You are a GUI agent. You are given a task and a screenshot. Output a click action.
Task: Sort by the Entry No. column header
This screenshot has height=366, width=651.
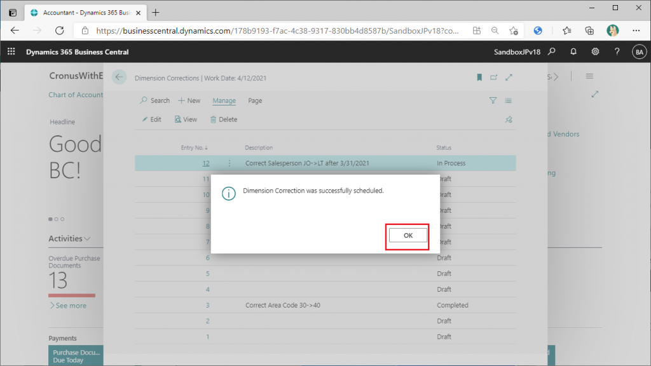tap(195, 147)
